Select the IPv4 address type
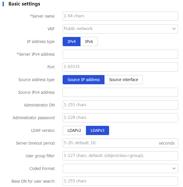The image size is (183, 187). click(x=72, y=42)
